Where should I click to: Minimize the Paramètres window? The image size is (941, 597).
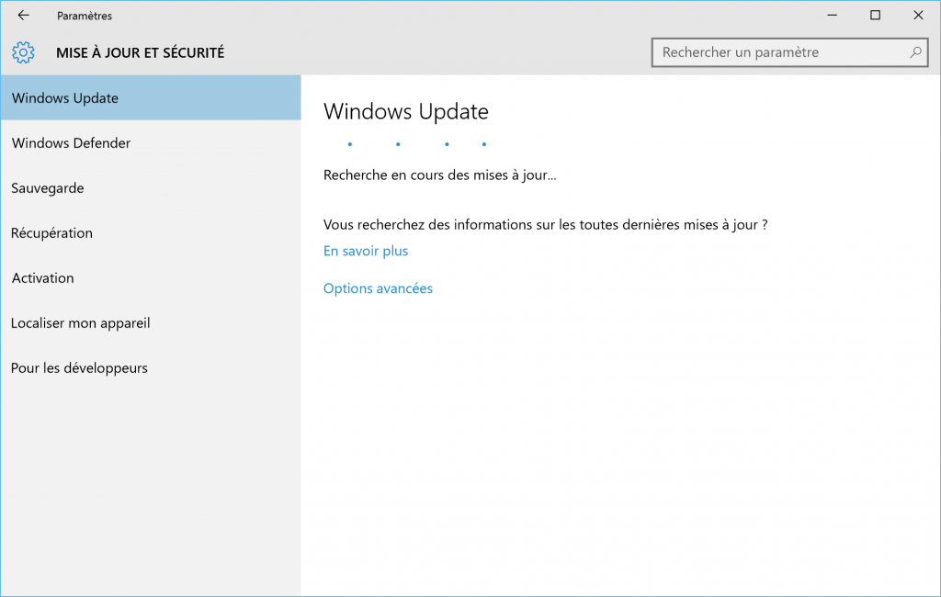[832, 16]
